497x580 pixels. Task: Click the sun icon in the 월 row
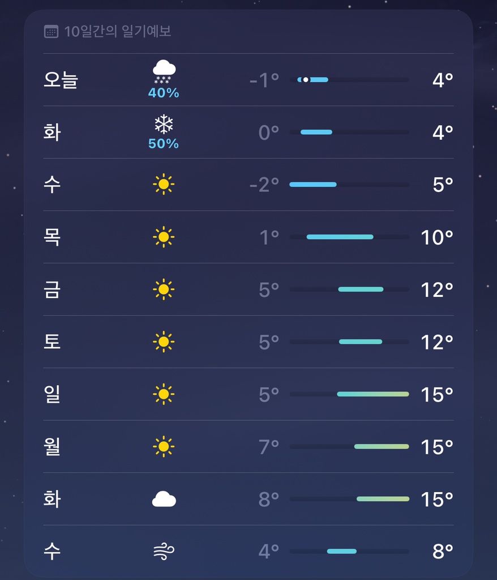[164, 446]
